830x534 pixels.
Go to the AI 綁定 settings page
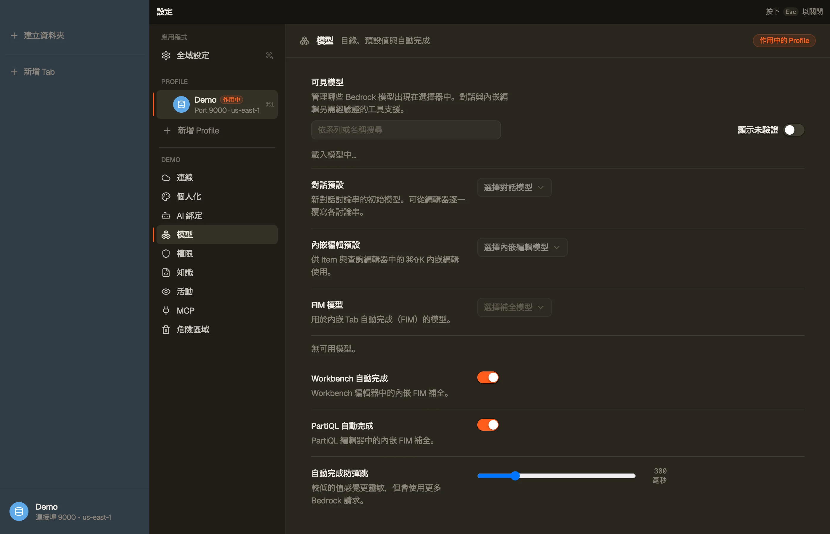pos(217,216)
